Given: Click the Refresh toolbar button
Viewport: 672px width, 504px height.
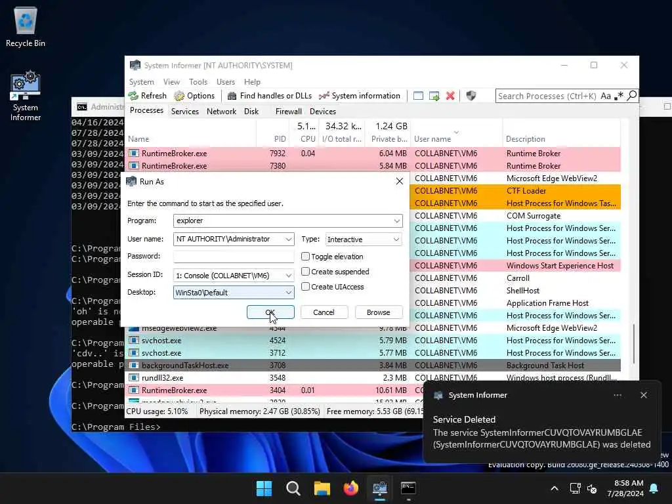Looking at the screenshot, I should click(148, 96).
